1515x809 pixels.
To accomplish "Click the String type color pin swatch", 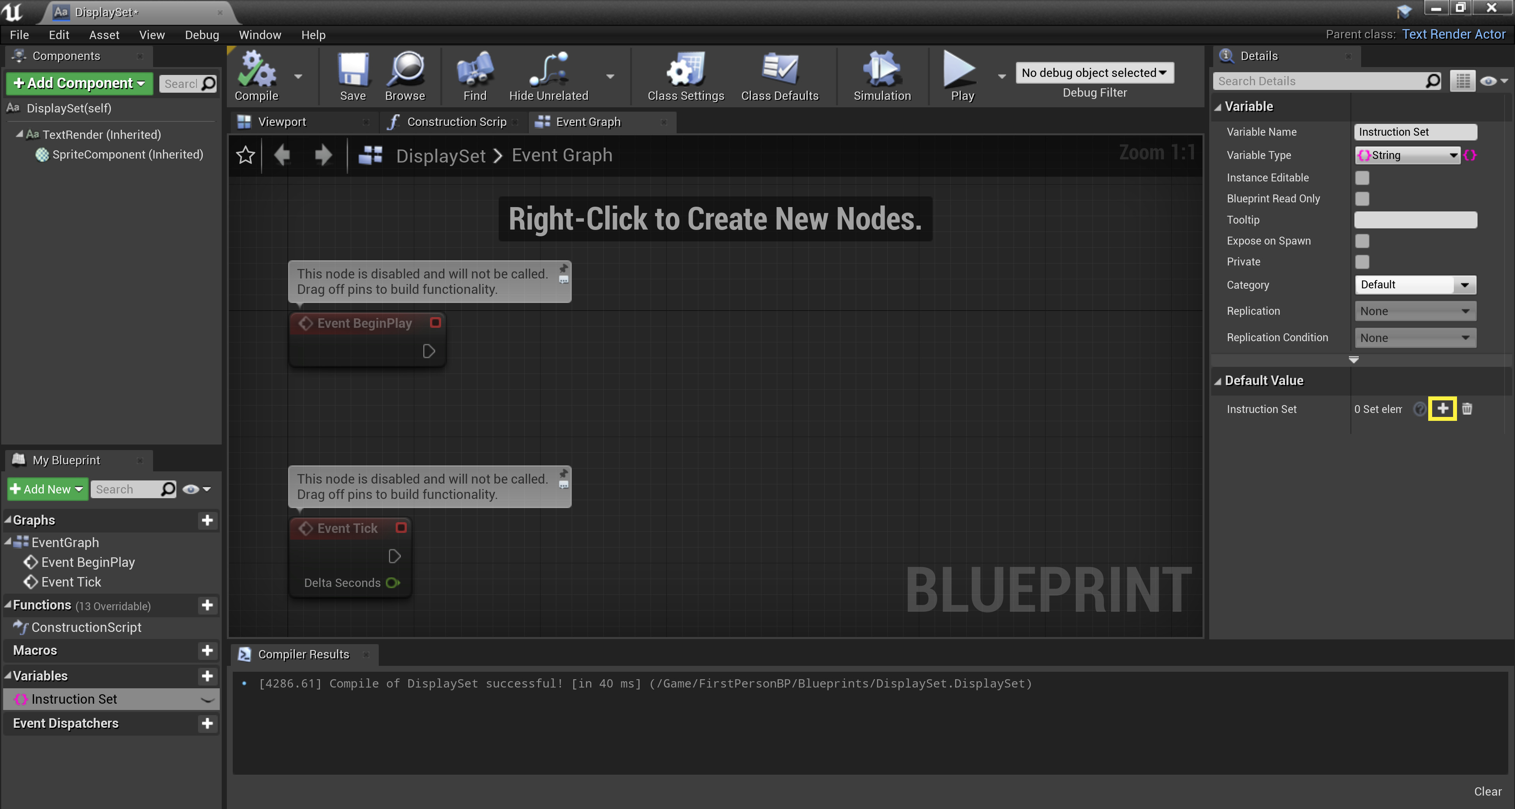I will tap(1470, 155).
